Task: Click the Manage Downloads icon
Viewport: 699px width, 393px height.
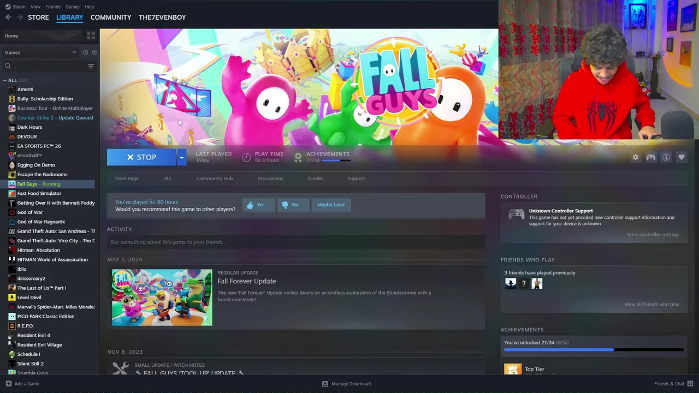Action: click(325, 384)
